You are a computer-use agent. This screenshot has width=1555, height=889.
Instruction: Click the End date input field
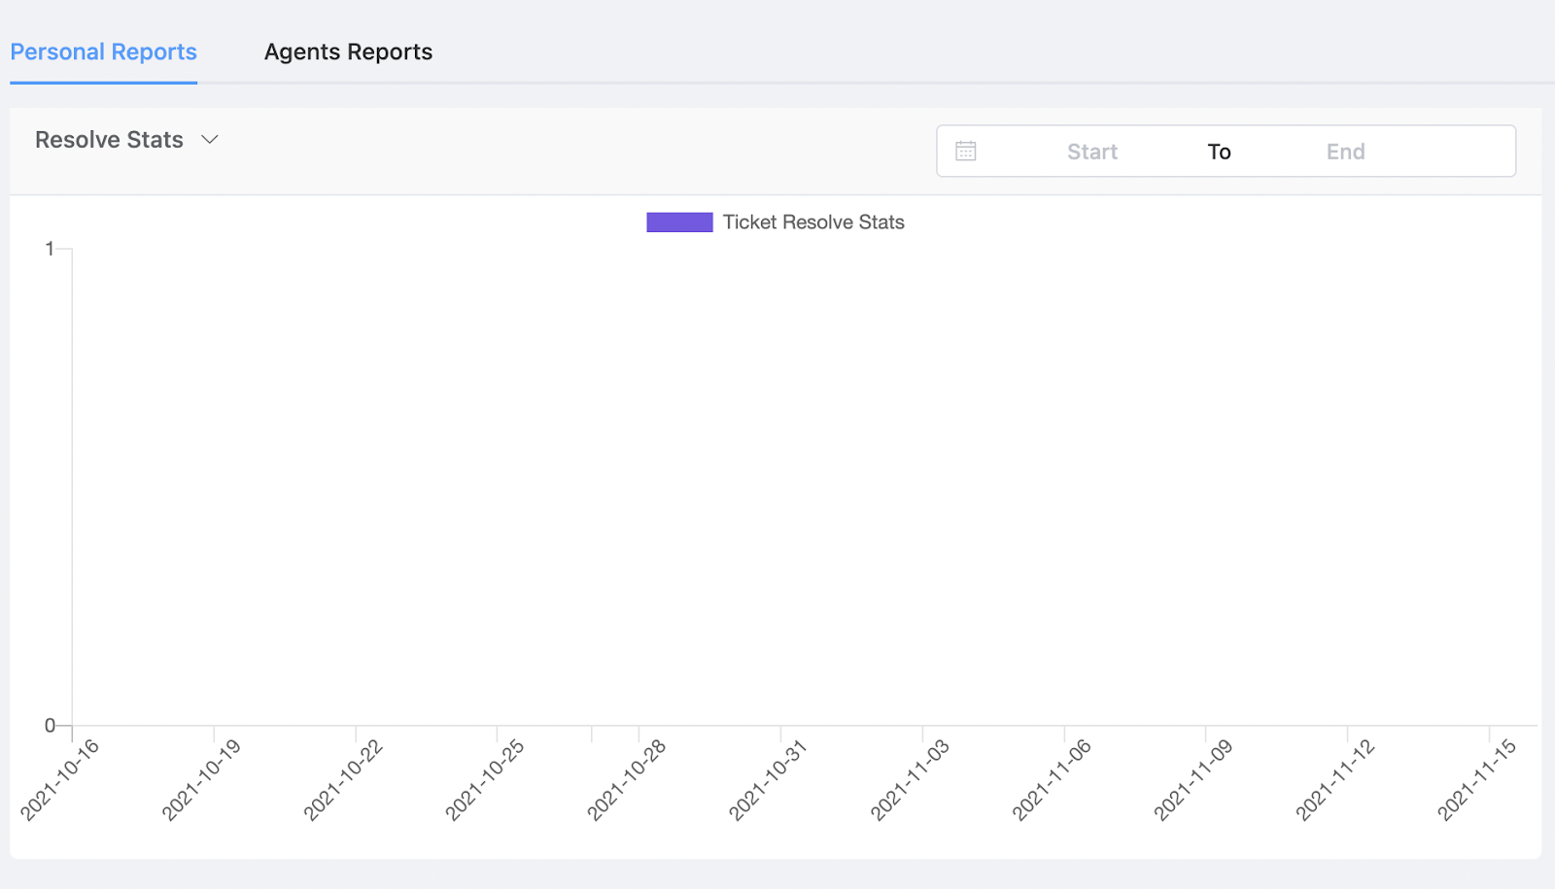point(1345,152)
